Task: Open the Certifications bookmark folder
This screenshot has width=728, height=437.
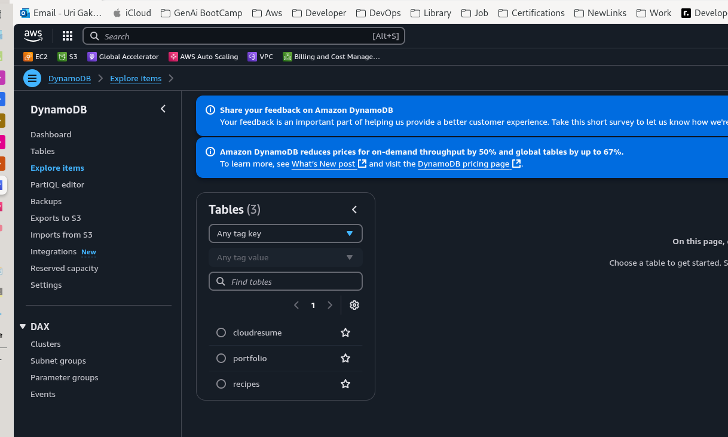Action: (x=531, y=13)
